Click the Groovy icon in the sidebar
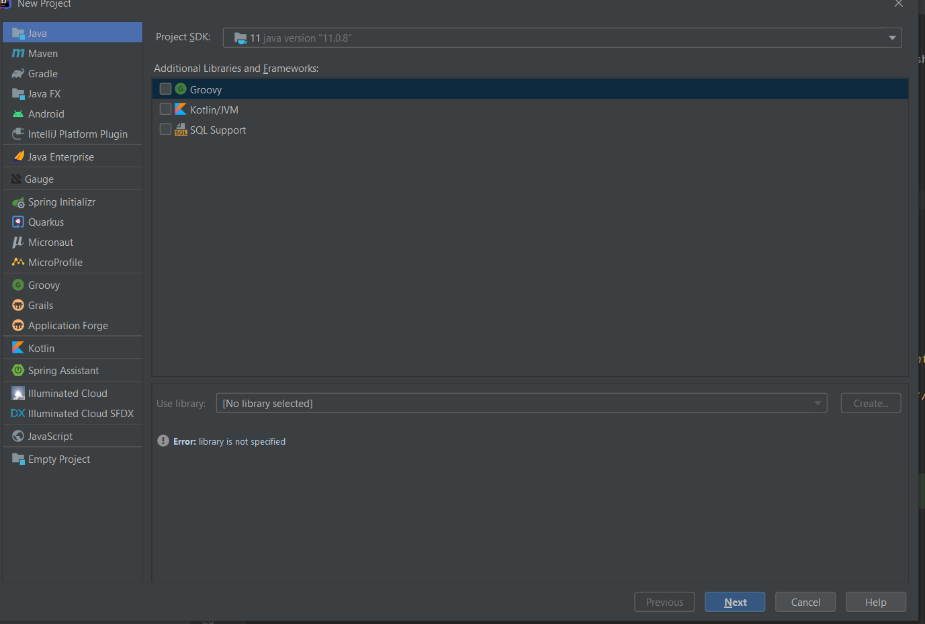 [18, 285]
